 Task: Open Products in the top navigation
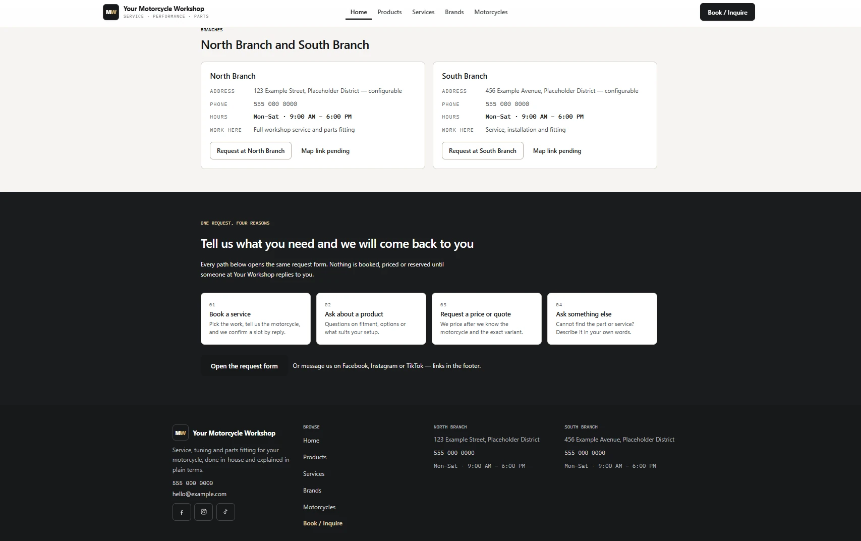(x=389, y=12)
